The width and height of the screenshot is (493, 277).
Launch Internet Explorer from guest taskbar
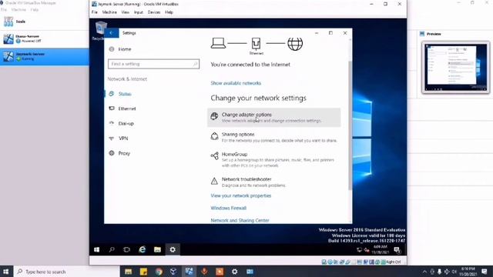click(x=142, y=249)
